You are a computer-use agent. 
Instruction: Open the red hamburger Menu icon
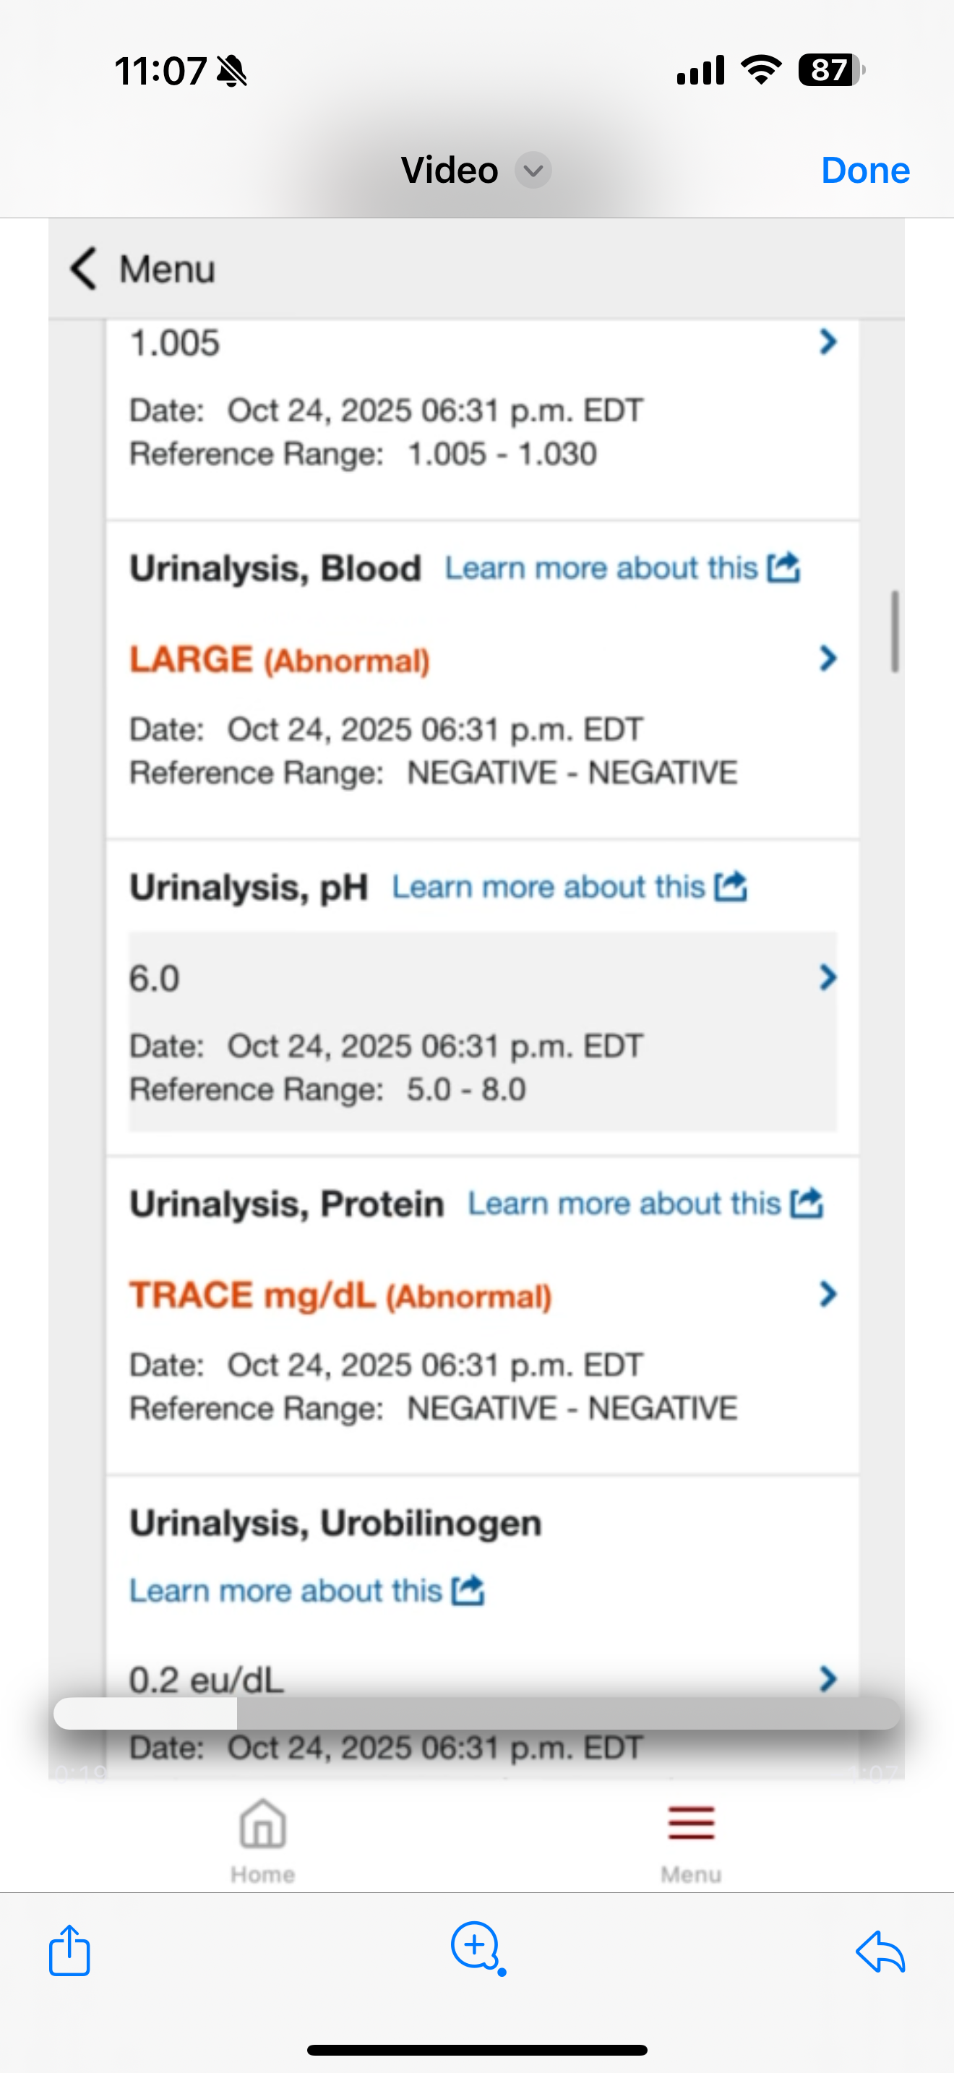(x=691, y=1823)
